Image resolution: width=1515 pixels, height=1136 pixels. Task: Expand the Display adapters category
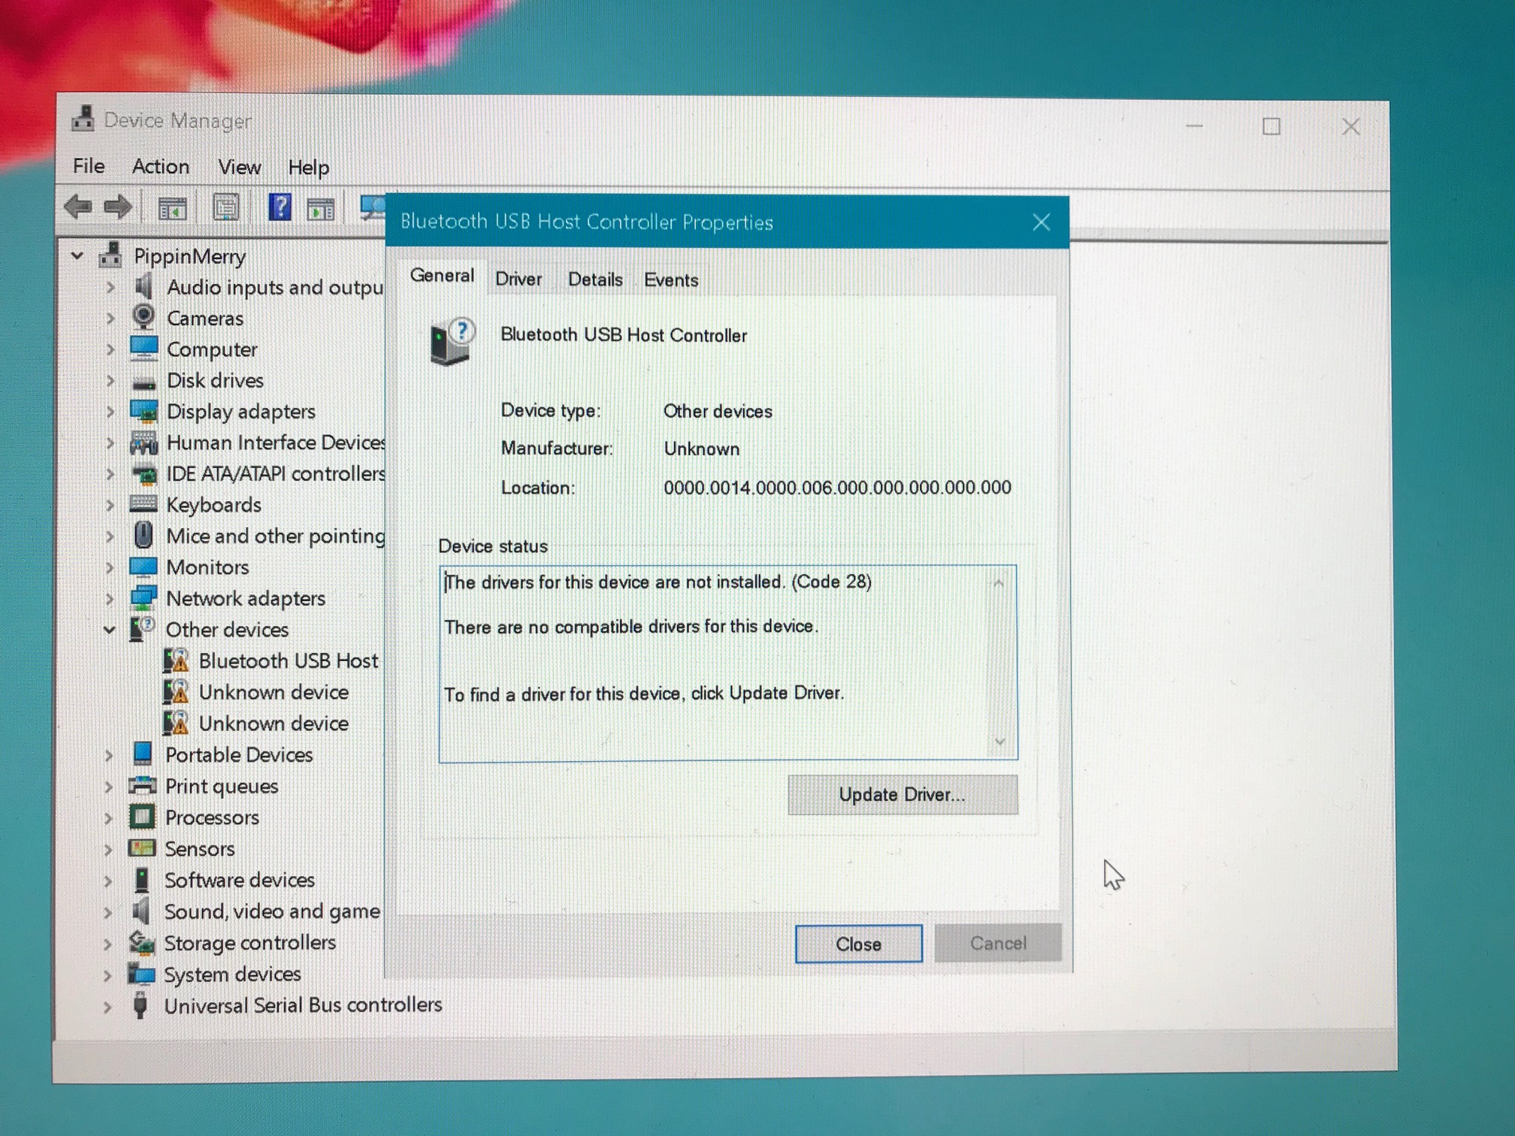110,412
